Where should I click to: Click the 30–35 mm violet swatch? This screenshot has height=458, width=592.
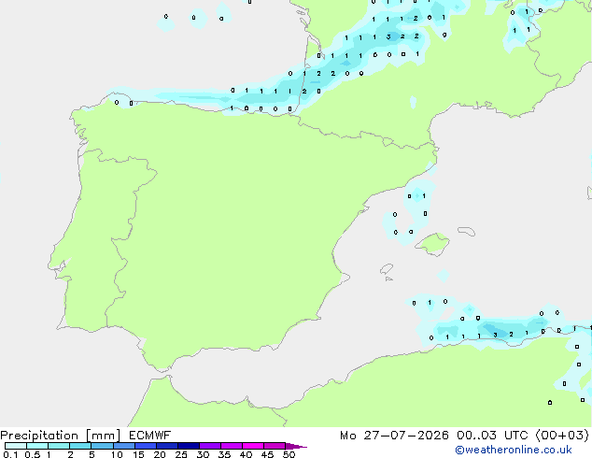(210, 446)
